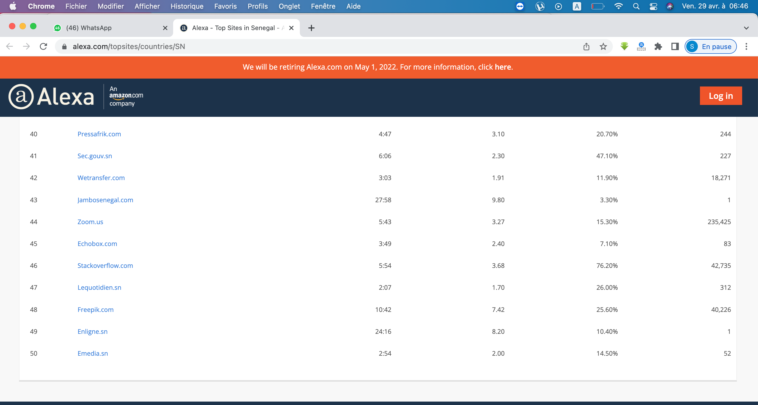758x405 pixels.
Task: Bookmark this page with the star
Action: (603, 46)
